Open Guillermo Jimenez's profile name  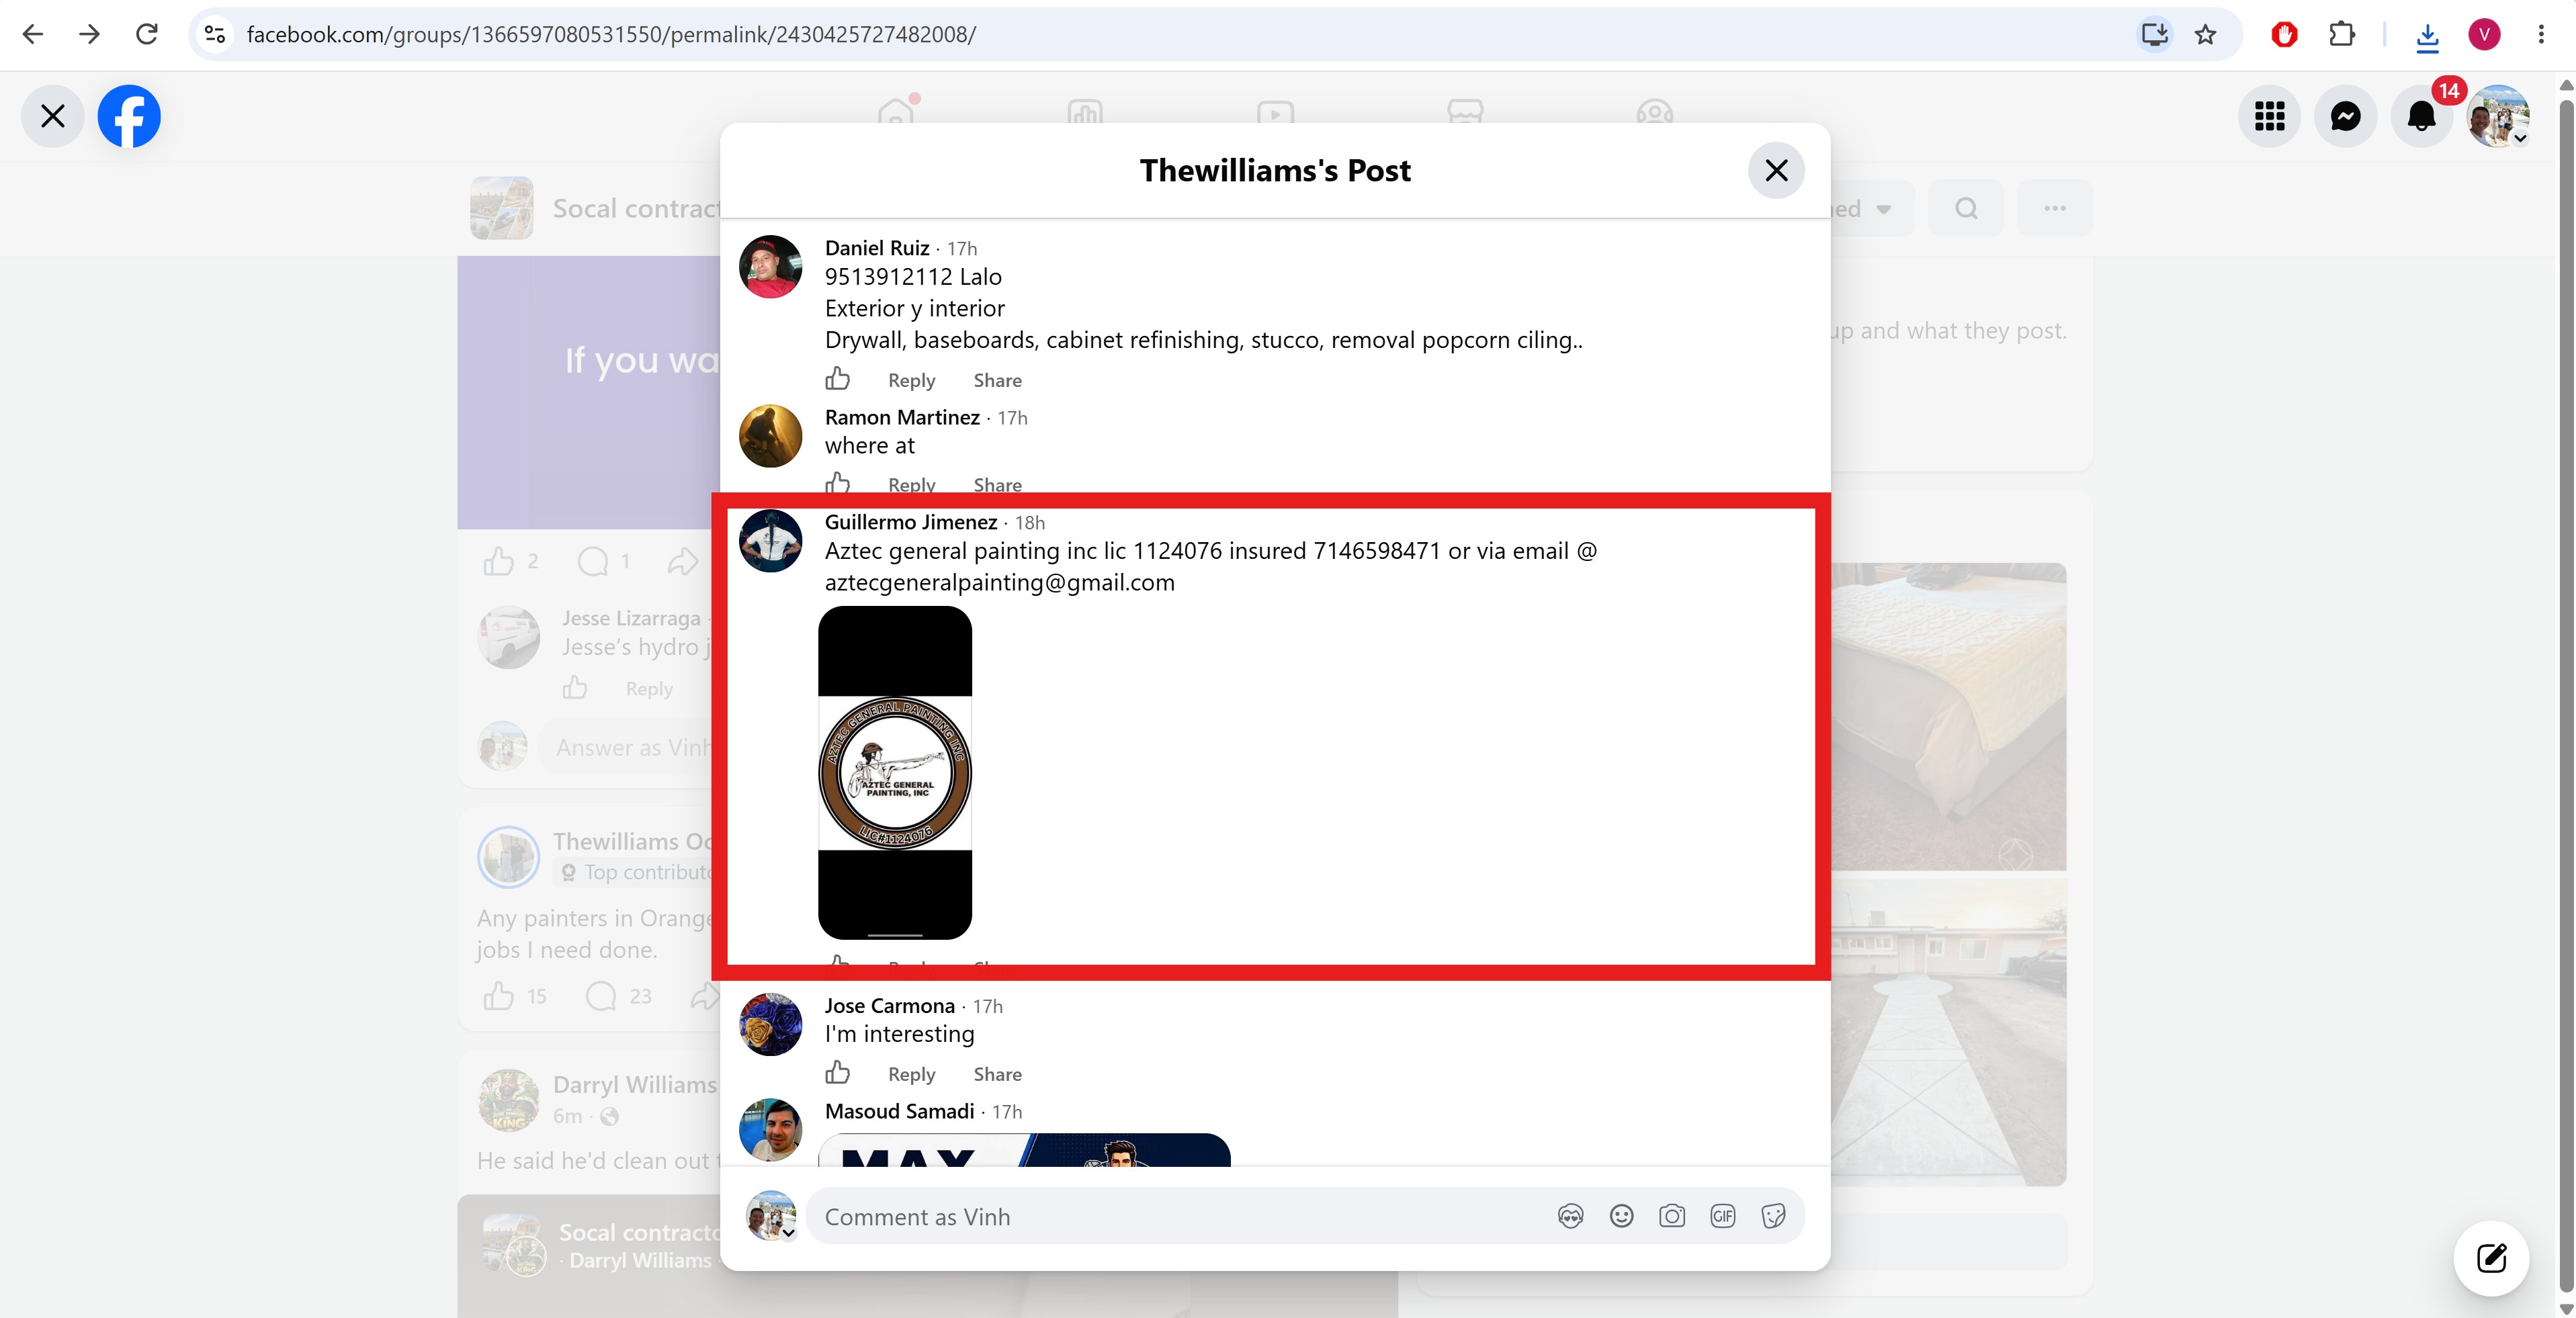(x=911, y=522)
